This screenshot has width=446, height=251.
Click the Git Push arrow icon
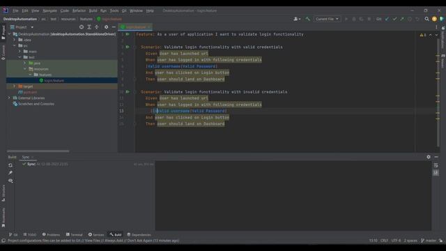[402, 19]
